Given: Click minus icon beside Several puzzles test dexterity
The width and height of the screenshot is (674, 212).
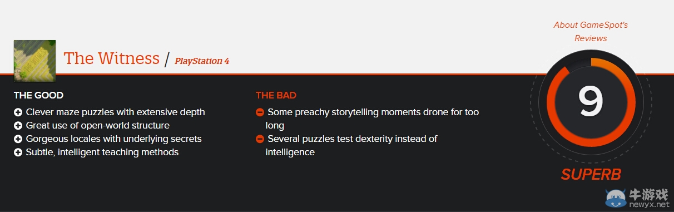Looking at the screenshot, I should 260,139.
